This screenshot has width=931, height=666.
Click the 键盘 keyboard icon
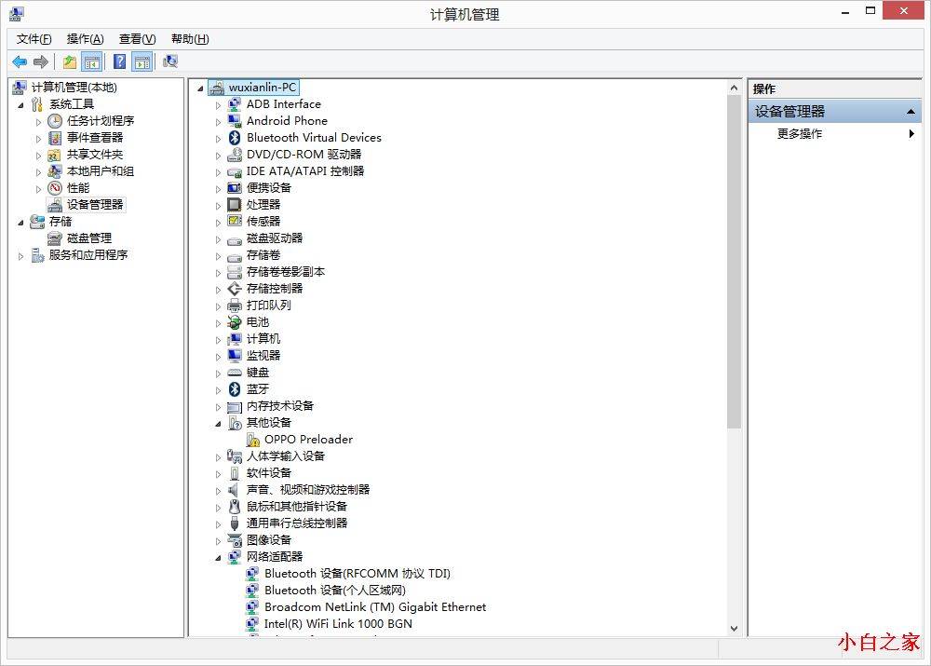point(236,373)
